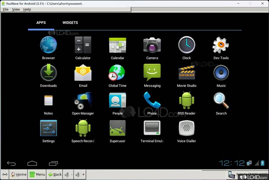Viewport: 269px width, 180px height.
Task: Tap the Android home navigation outline
Action: 32,163
